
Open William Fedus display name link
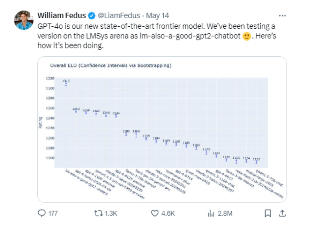coord(62,16)
